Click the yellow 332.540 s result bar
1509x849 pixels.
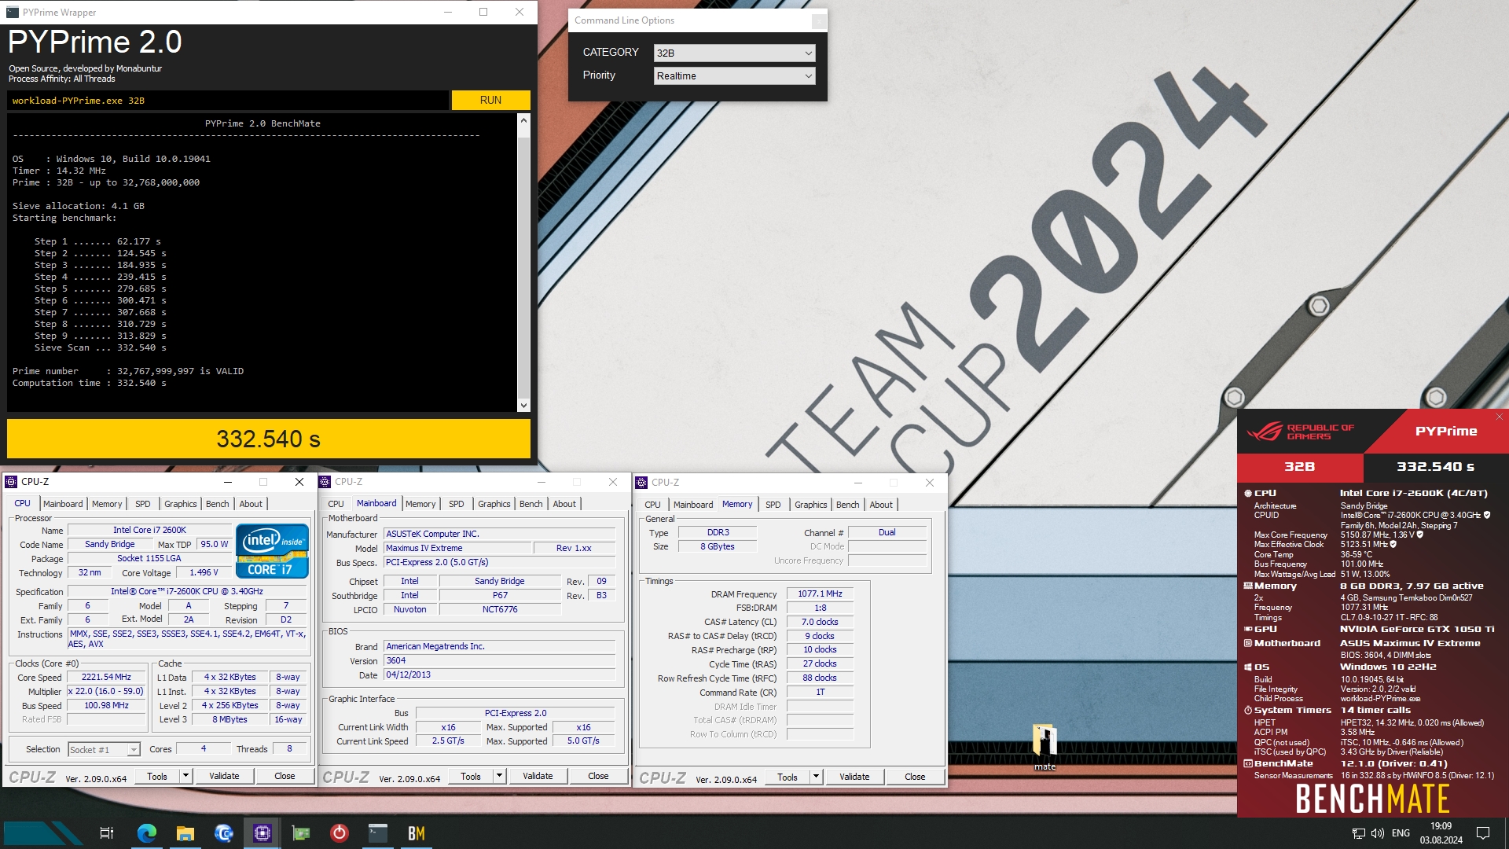269,439
